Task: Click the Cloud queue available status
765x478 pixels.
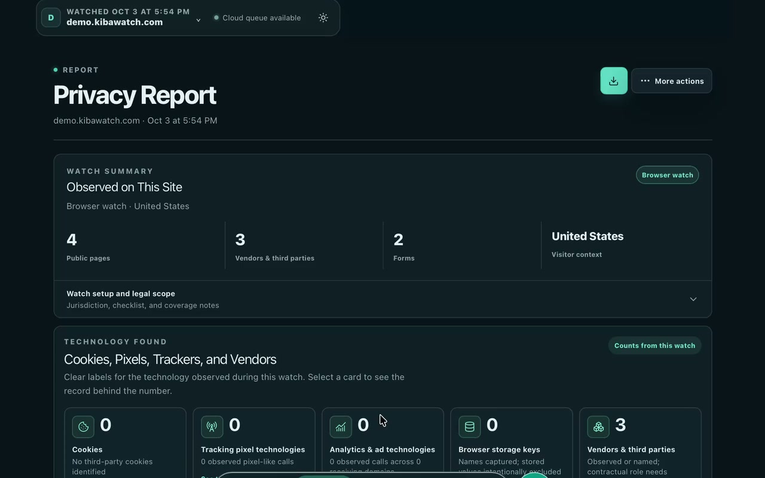Action: point(257,18)
